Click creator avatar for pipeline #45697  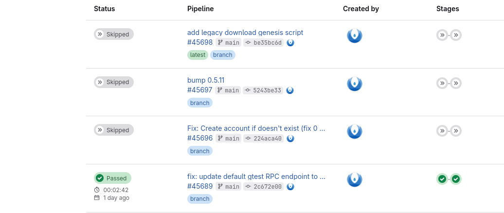click(354, 83)
